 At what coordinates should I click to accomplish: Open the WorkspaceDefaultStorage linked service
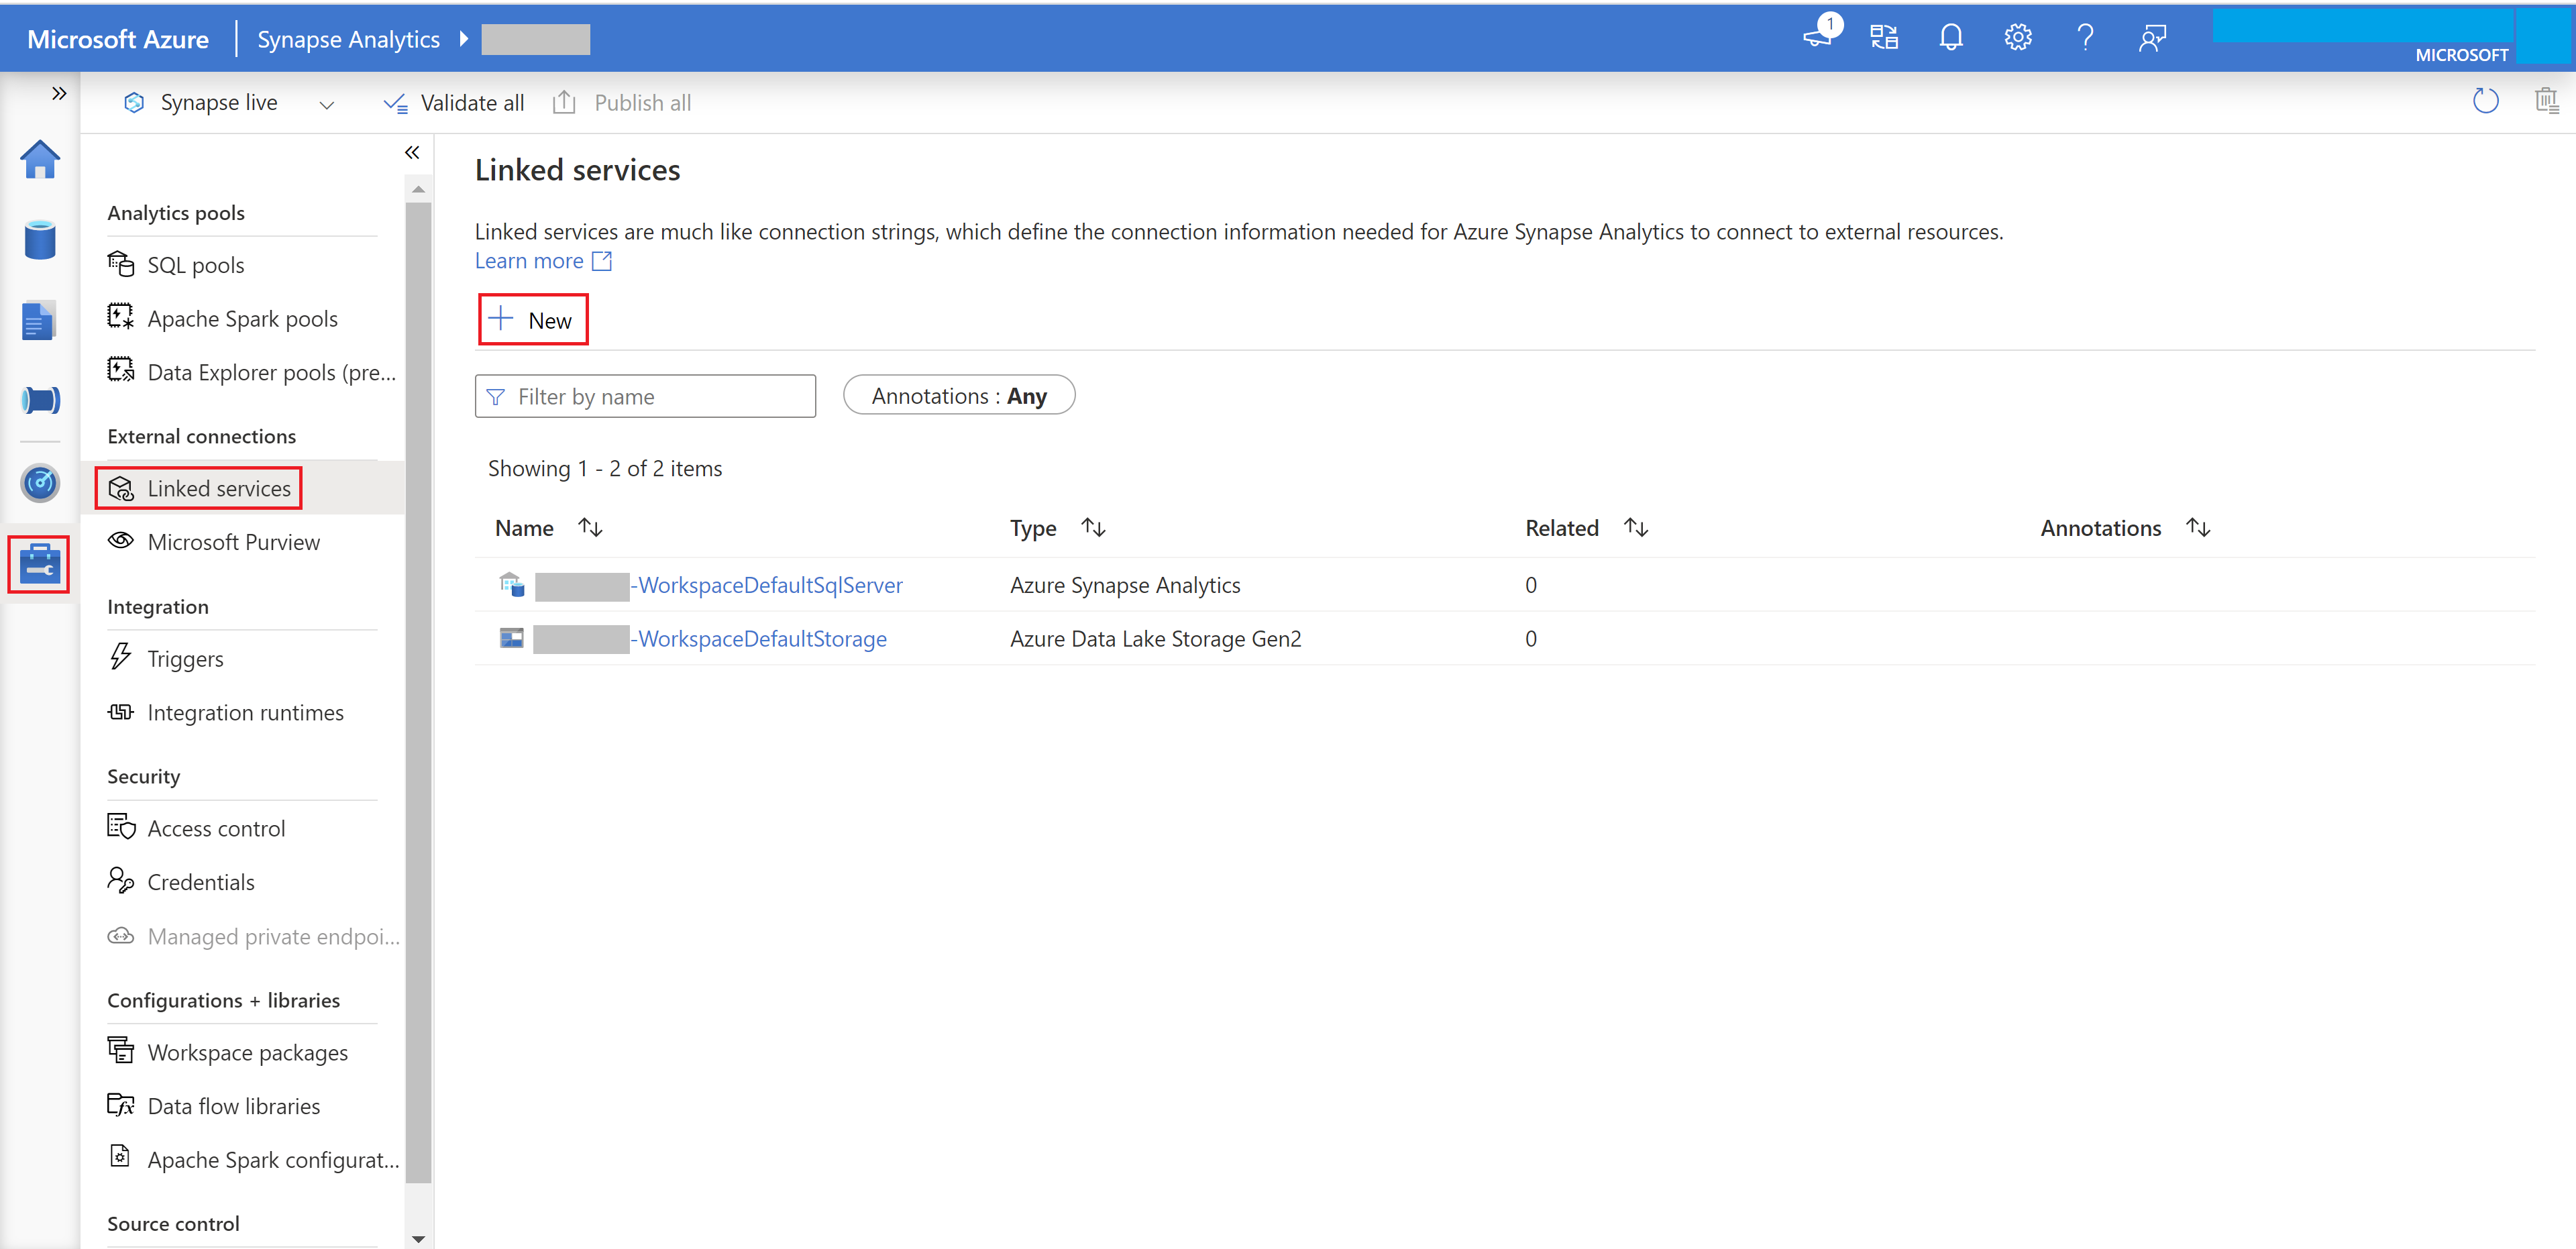759,639
